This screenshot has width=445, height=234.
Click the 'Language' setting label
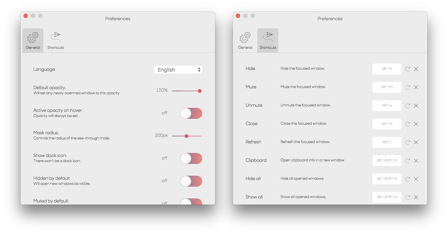click(x=44, y=69)
